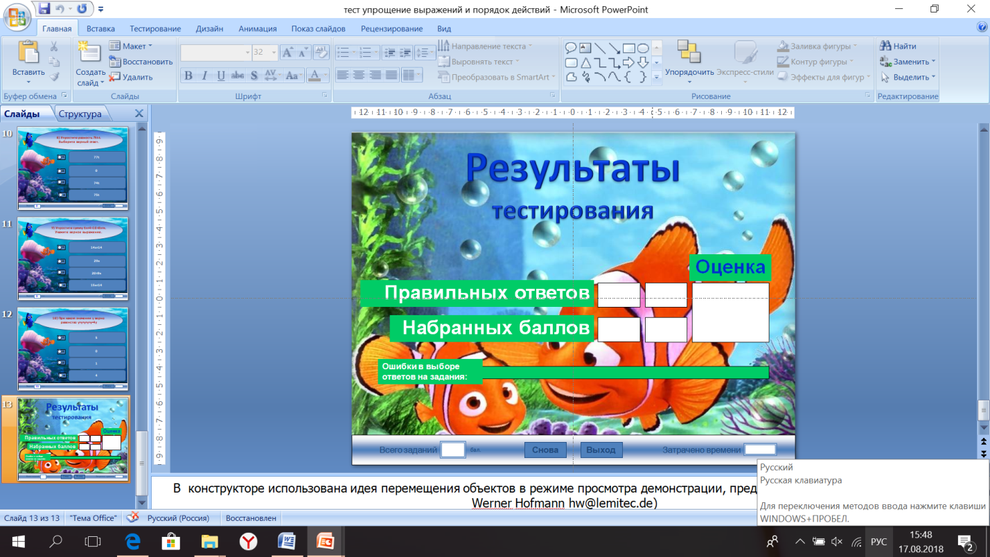990x557 pixels.
Task: Toggle underline formatting
Action: (221, 76)
